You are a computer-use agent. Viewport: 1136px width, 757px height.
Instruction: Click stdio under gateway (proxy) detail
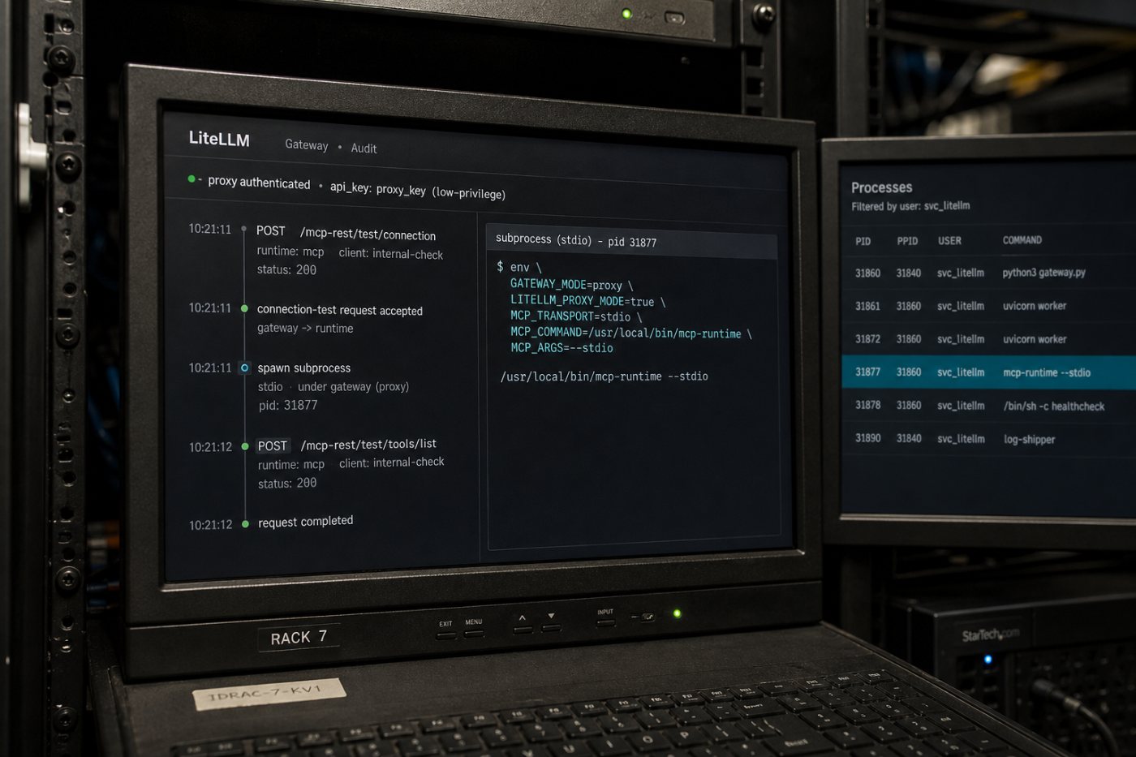click(333, 387)
